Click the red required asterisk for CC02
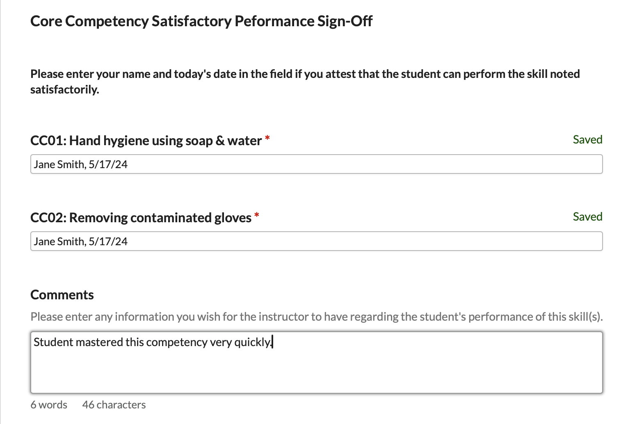Viewport: 621px width, 424px height. click(257, 215)
